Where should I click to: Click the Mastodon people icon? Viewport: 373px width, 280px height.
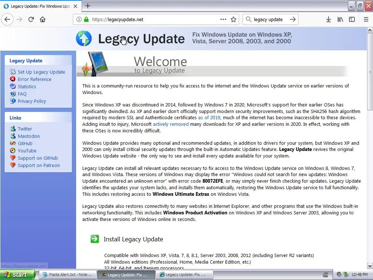[x=13, y=136]
